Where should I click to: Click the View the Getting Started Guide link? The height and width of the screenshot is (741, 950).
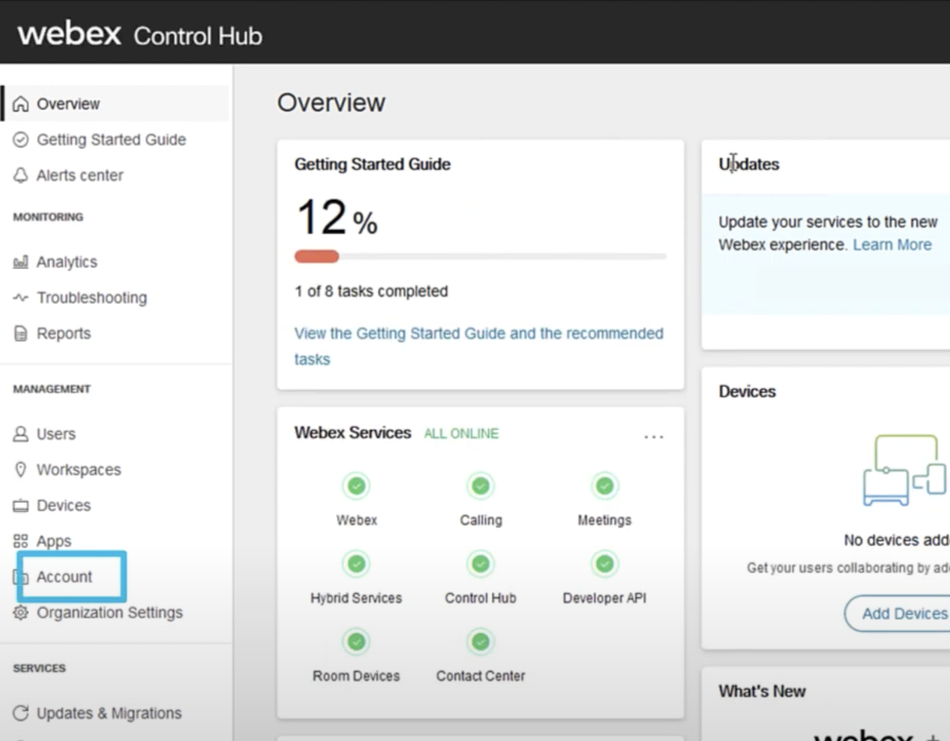click(x=479, y=346)
